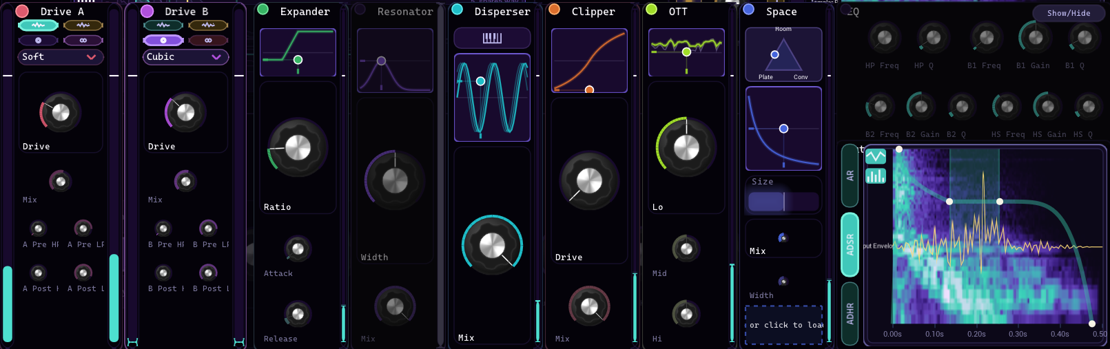Enable the Resonator module
This screenshot has width=1110, height=349.
pos(360,10)
